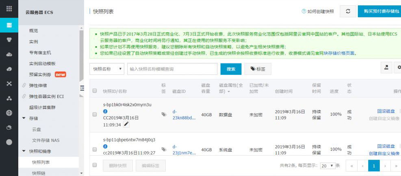This screenshot has width=401, height=176.
Task: Click the three-node cluster icon in dark sidebar
Action: (x=9, y=98)
